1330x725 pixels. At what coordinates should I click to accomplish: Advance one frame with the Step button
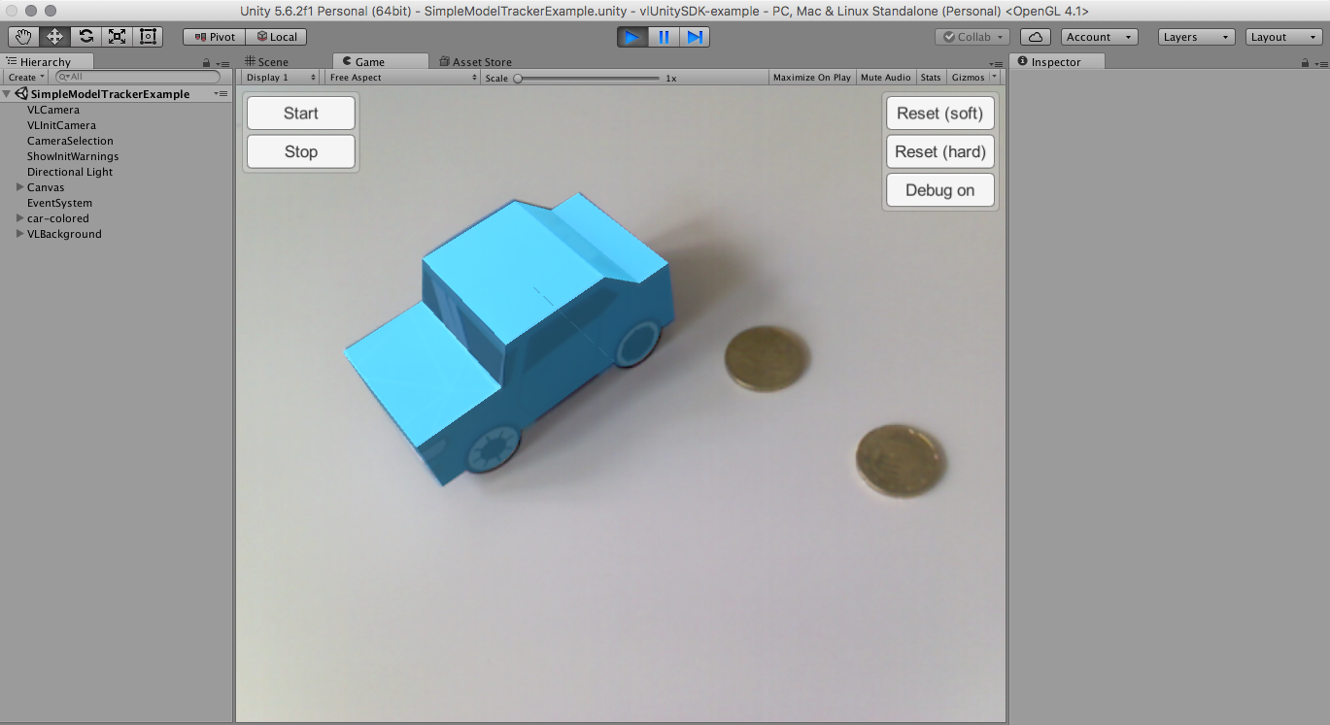point(695,37)
